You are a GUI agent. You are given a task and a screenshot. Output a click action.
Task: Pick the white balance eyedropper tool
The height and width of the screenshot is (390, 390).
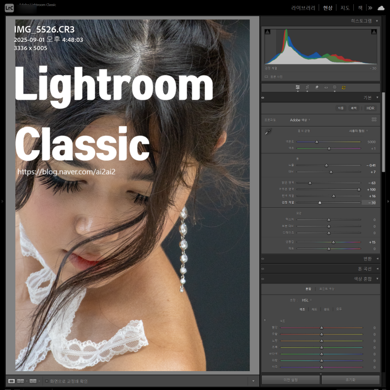tap(268, 132)
